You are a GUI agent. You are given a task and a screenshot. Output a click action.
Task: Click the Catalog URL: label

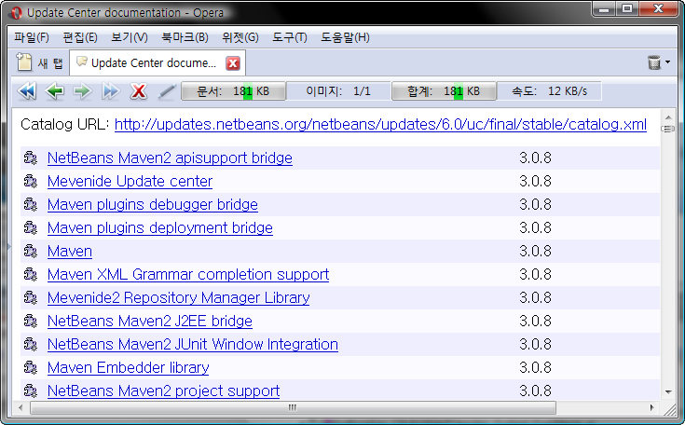(x=64, y=125)
